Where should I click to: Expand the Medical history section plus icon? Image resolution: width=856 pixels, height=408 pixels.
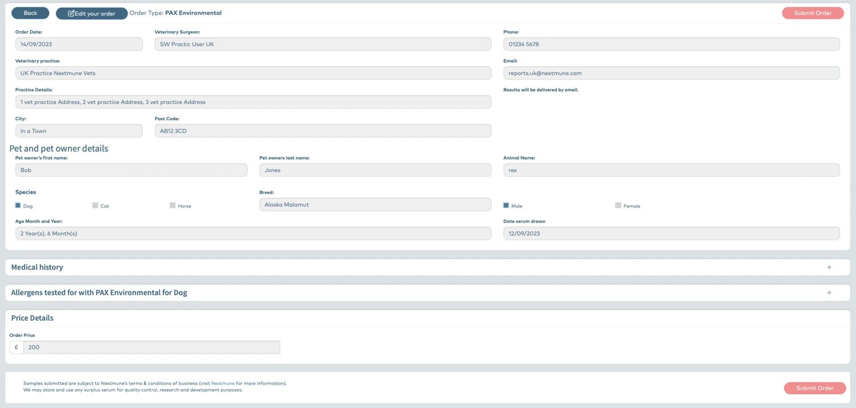(x=829, y=267)
